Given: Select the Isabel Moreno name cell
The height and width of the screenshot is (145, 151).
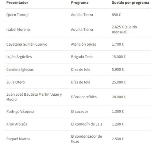Looking at the screenshot, I should click(x=18, y=30).
